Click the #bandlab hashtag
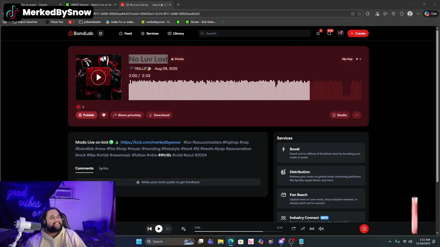This screenshot has width=440, height=247. point(85,149)
